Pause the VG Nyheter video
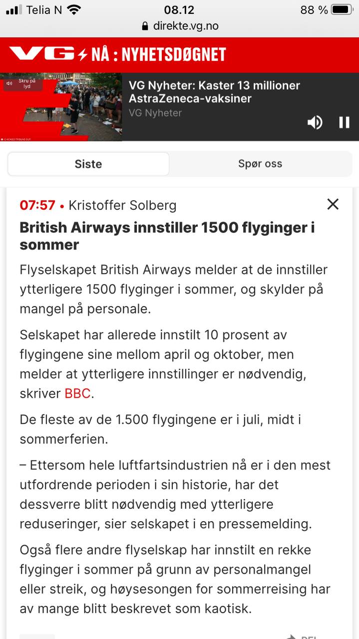 [345, 122]
